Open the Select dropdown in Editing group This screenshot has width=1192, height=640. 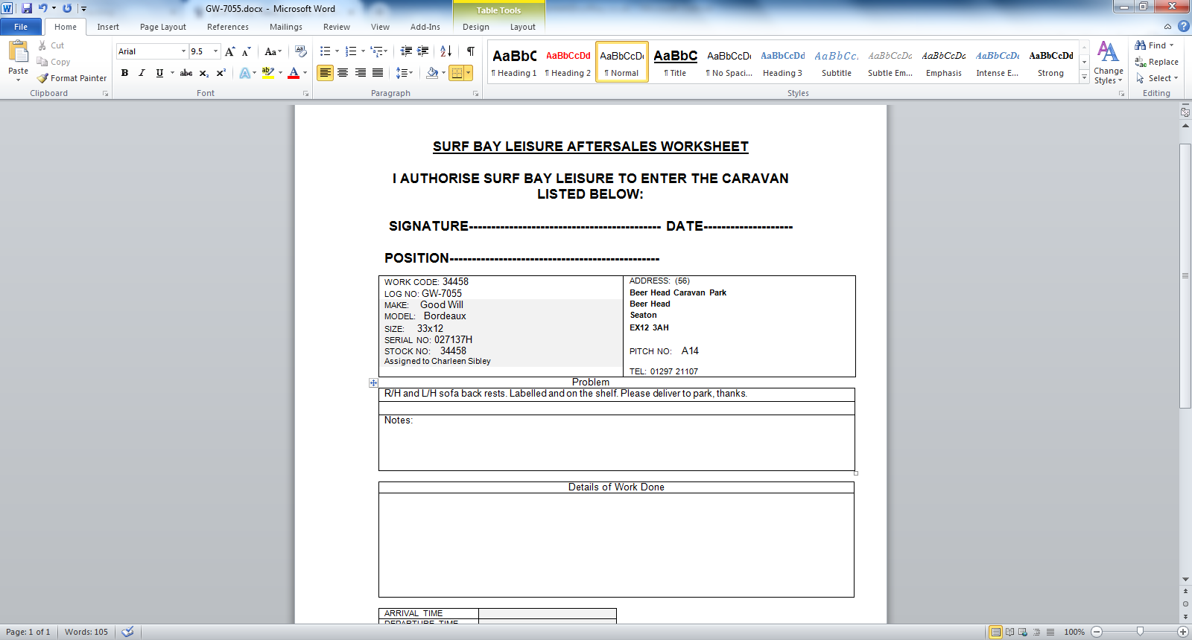(x=1157, y=78)
